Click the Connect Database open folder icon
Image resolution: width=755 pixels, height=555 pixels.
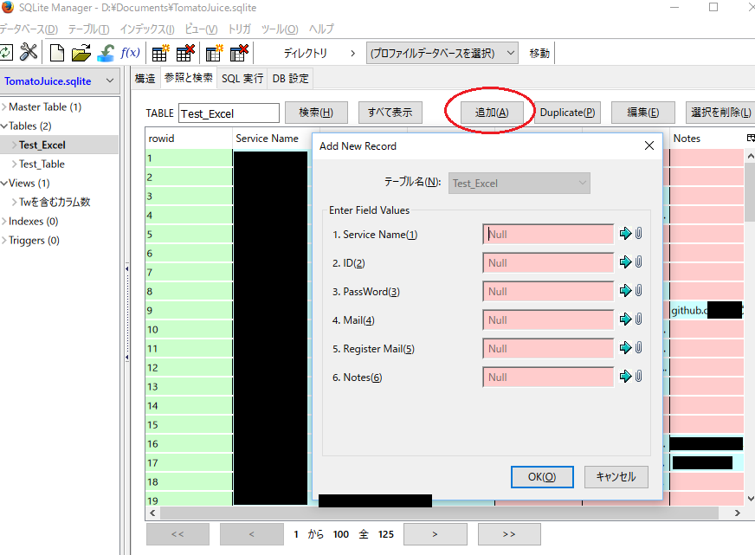[x=81, y=53]
